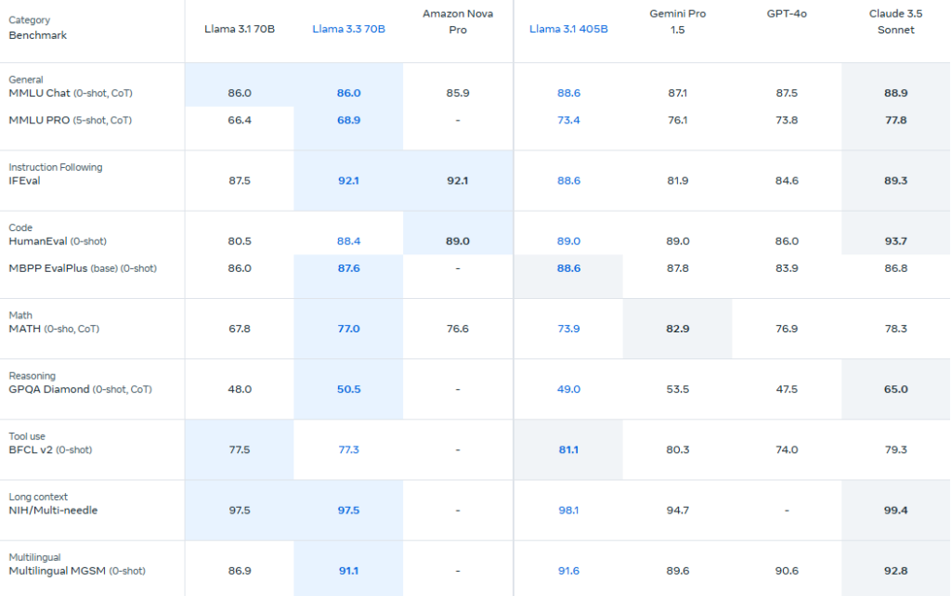Select Llama 3.1 405B's Multilingual MGSM score 91.6
951x596 pixels.
coord(568,571)
